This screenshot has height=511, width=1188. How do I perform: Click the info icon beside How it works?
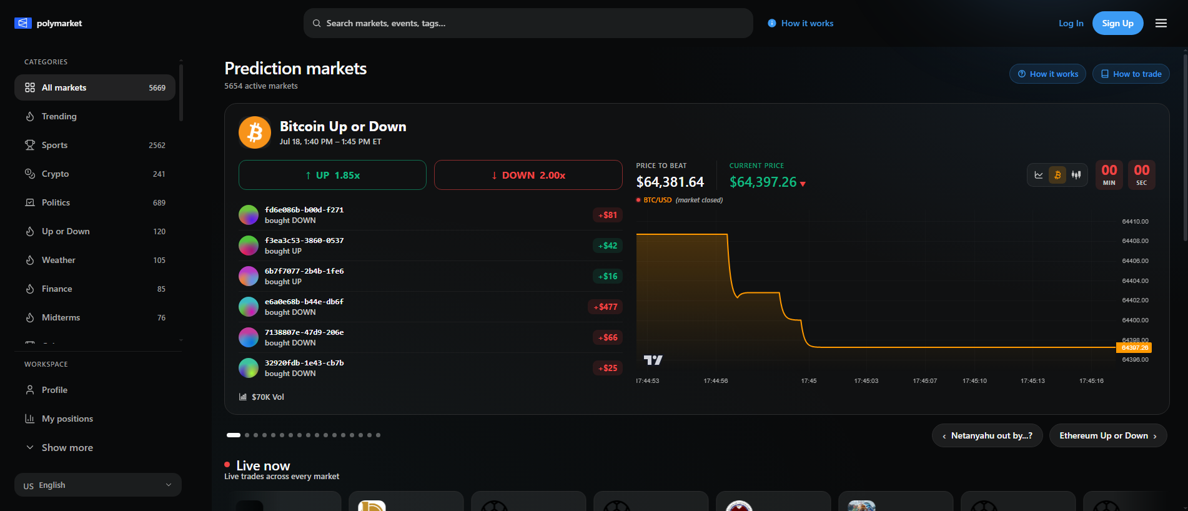(x=772, y=23)
